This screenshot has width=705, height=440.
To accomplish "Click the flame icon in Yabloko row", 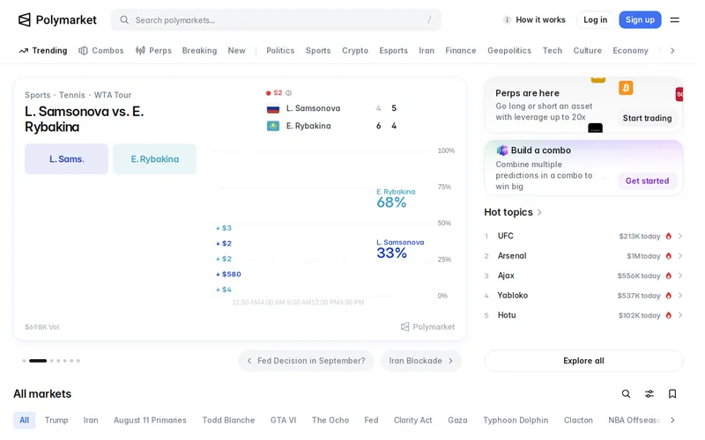I will click(x=669, y=296).
